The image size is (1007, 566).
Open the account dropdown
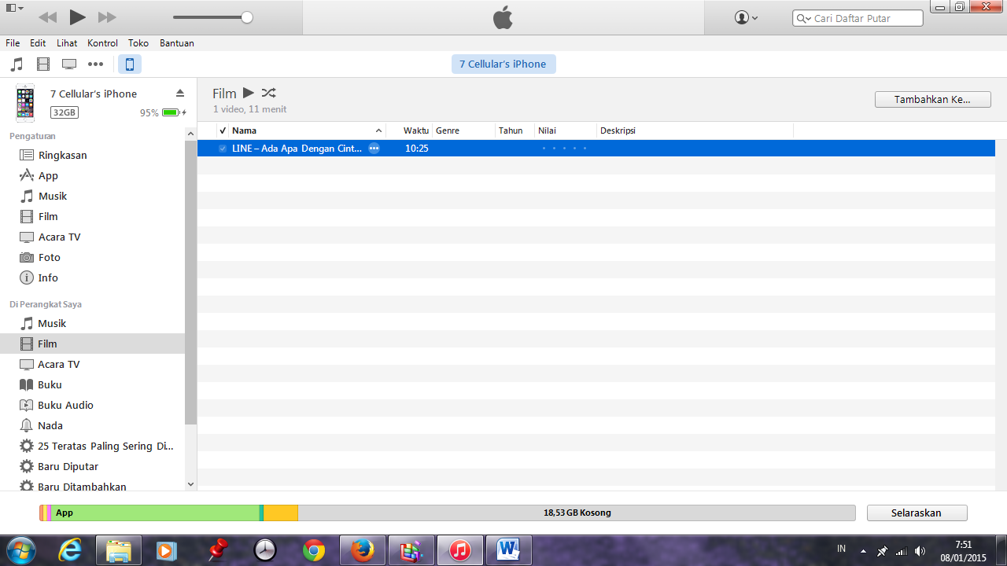(x=746, y=17)
